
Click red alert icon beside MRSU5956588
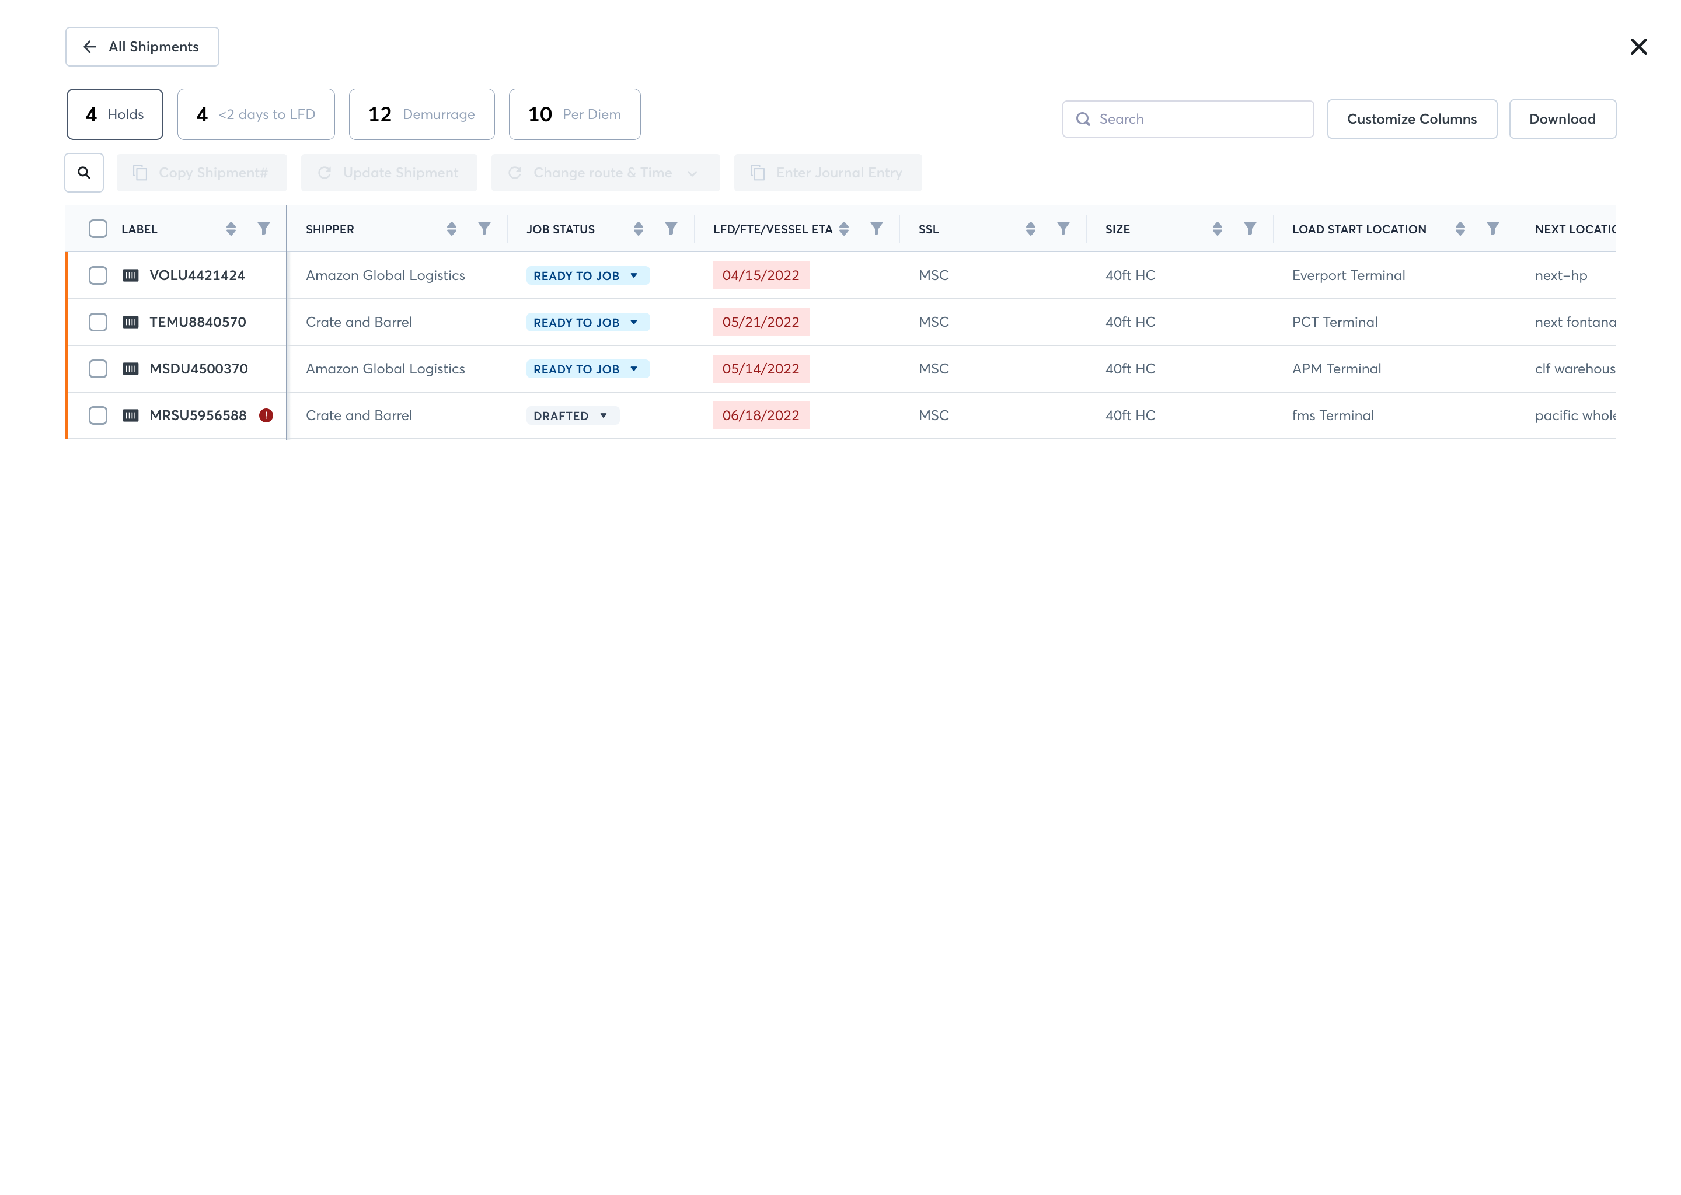(x=266, y=415)
